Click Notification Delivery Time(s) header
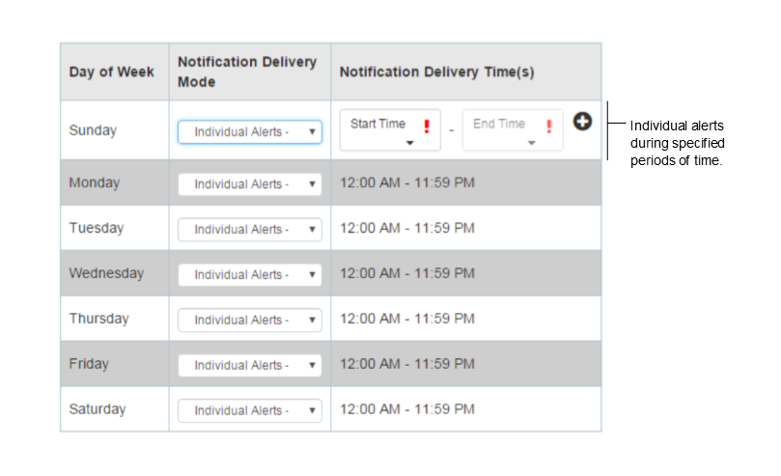This screenshot has width=781, height=476. coord(436,71)
